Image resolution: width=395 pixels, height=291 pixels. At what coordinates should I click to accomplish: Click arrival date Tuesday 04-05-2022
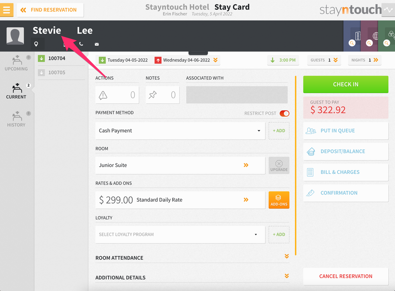tap(123, 60)
